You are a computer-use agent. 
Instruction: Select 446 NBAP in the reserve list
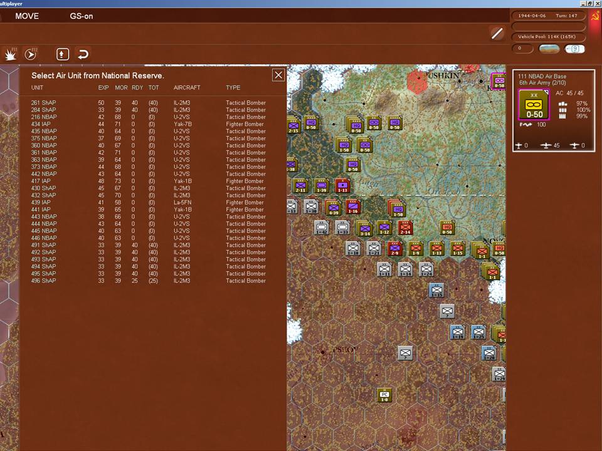[148, 238]
